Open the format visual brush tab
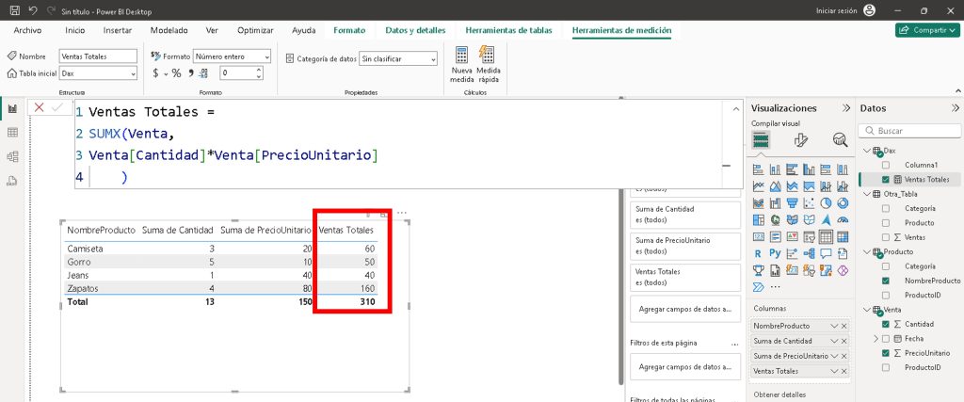The image size is (964, 402). pos(801,140)
